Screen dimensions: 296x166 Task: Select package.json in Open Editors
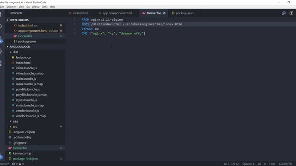coord(27,41)
